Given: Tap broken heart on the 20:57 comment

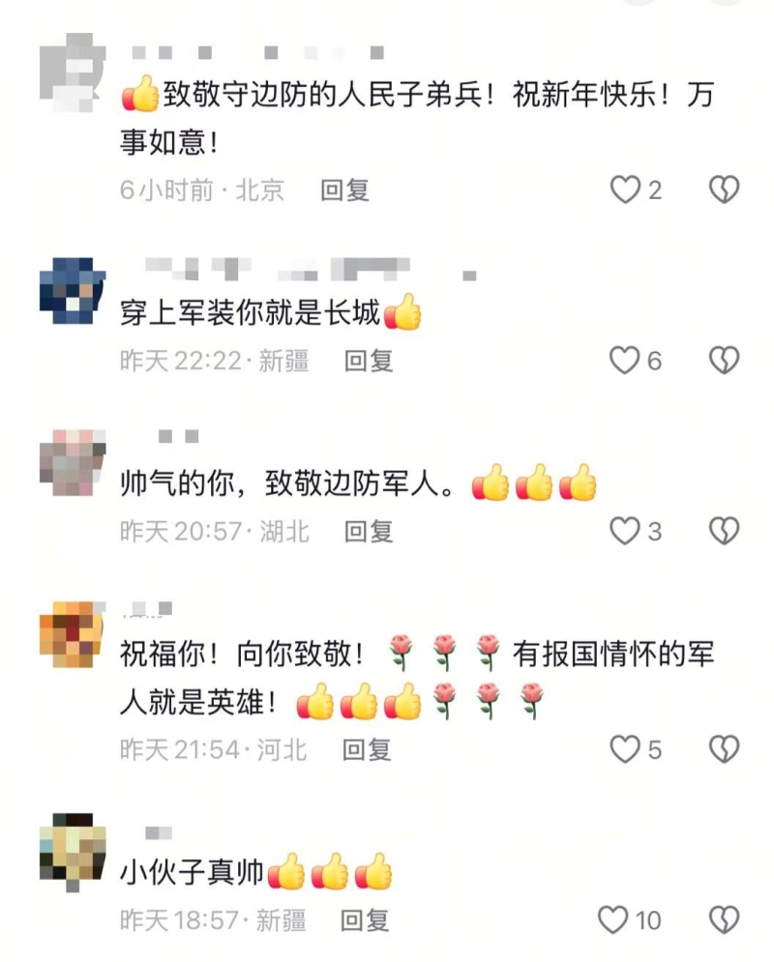Looking at the screenshot, I should click(725, 531).
